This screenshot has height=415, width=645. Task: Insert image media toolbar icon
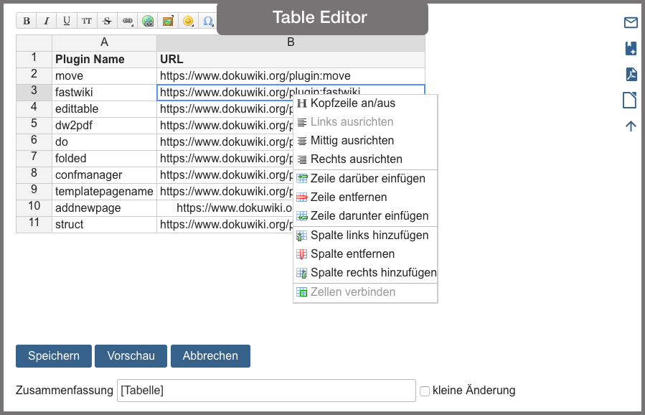tap(168, 21)
